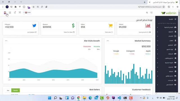
Task: Click the Outcome legend label
Action: [x=87, y=47]
